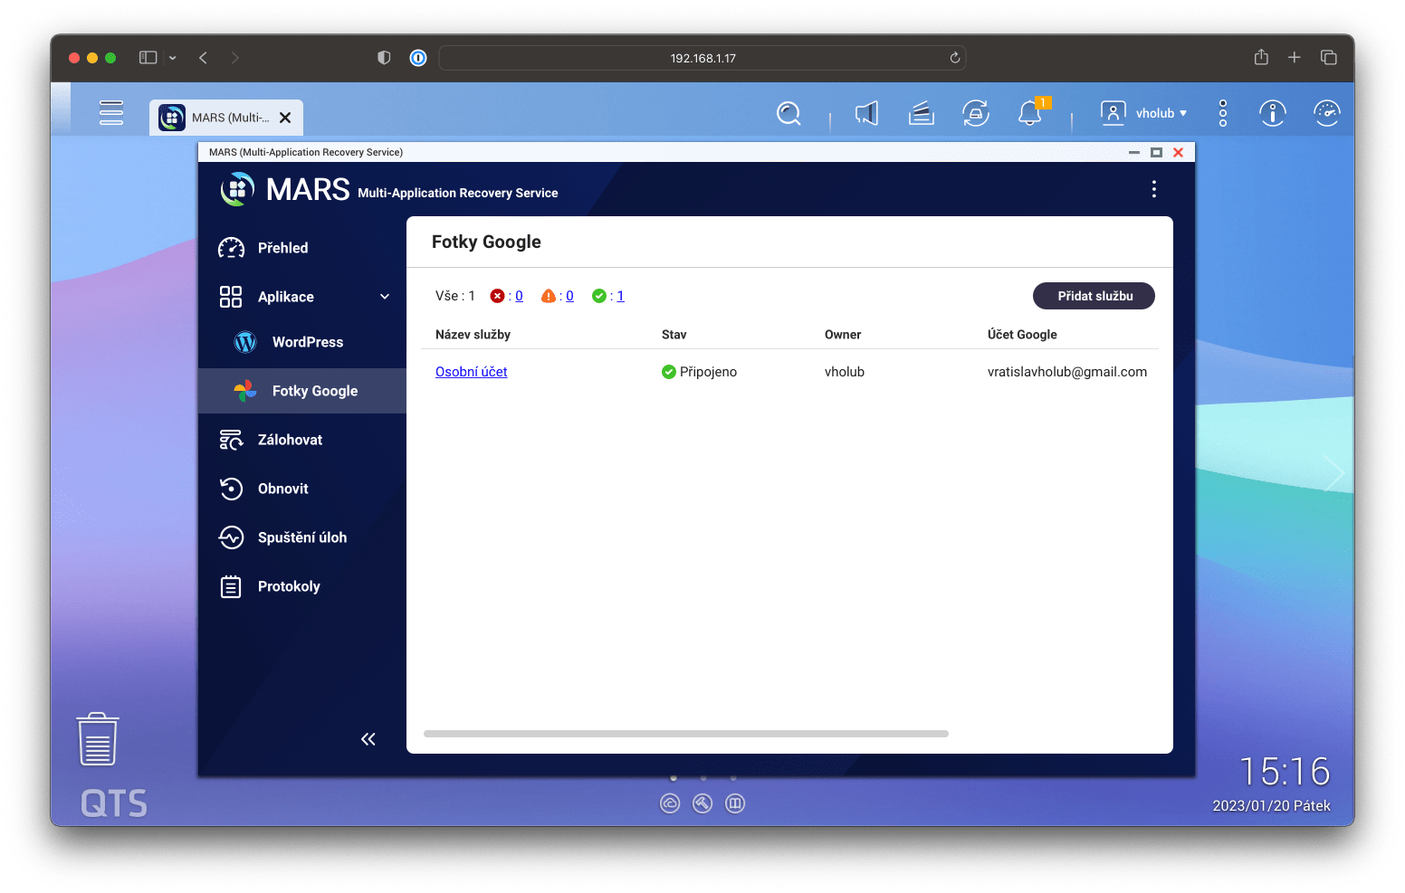The width and height of the screenshot is (1405, 893).
Task: Open the help book icon at desktop bottom
Action: [735, 803]
